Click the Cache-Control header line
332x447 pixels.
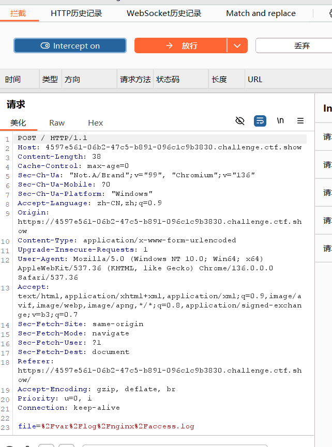pyautogui.click(x=73, y=166)
